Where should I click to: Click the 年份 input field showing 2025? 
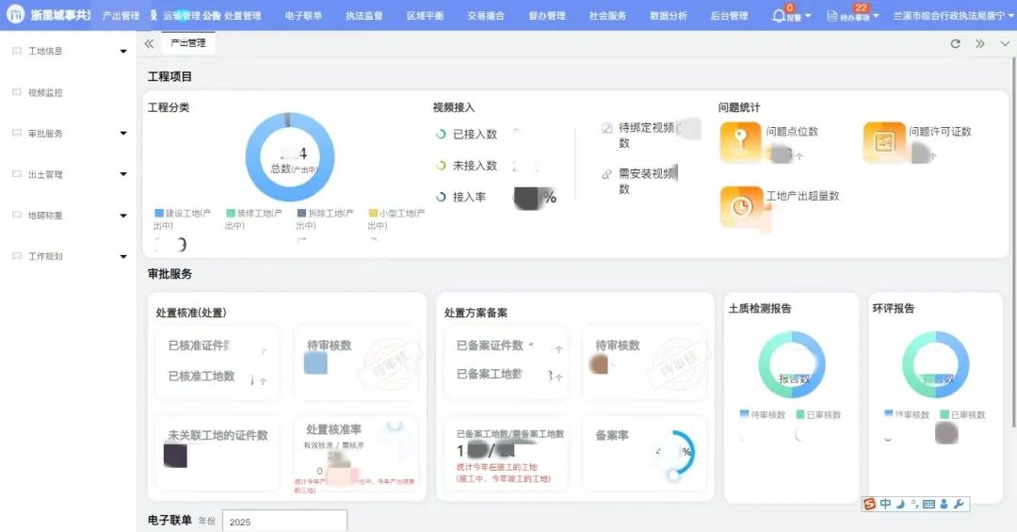pyautogui.click(x=284, y=522)
